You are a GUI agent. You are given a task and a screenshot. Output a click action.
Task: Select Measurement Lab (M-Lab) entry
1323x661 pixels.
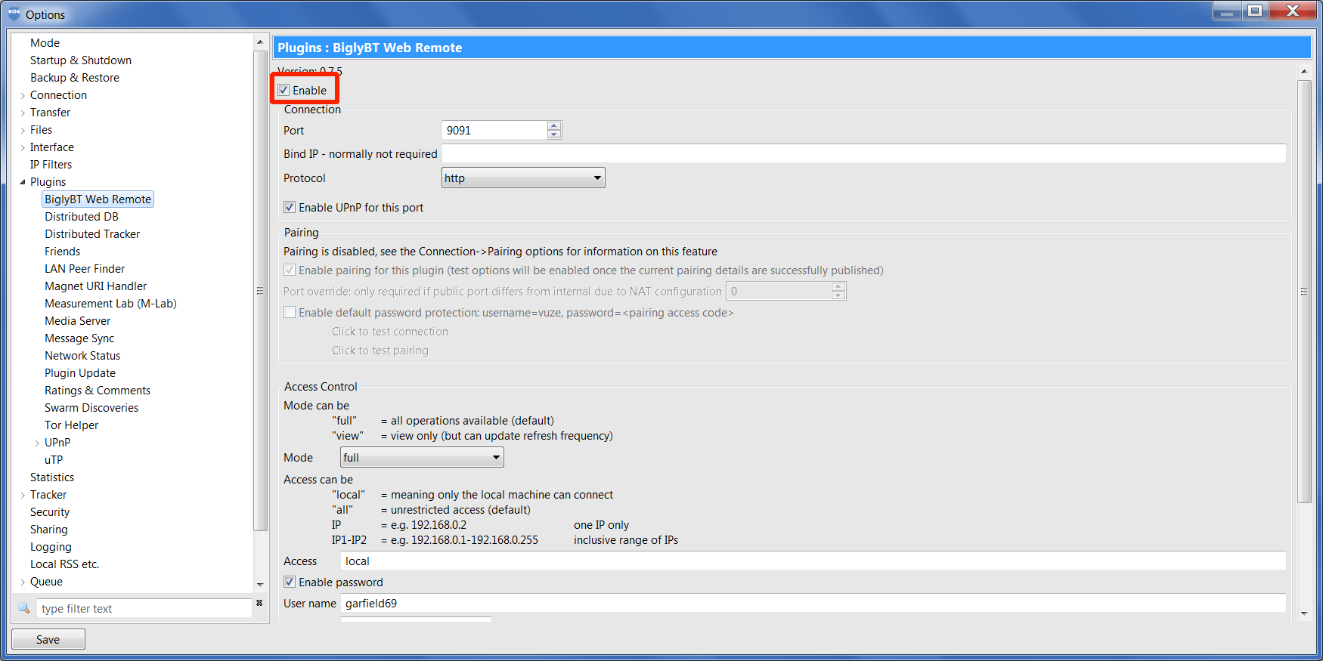(110, 304)
